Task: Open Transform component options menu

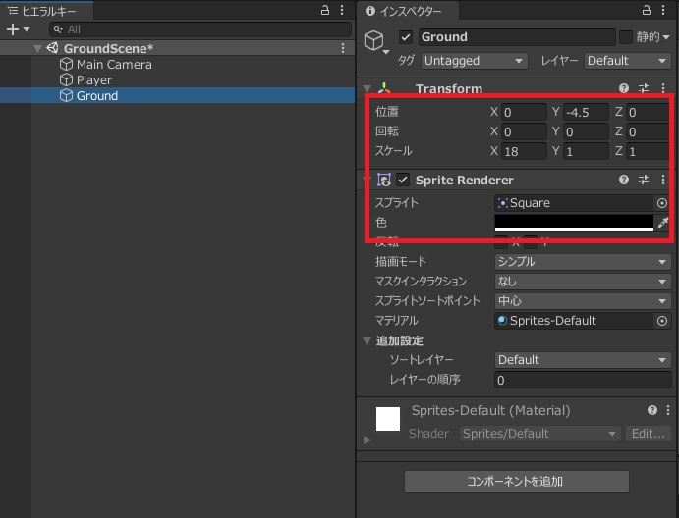Action: point(663,88)
